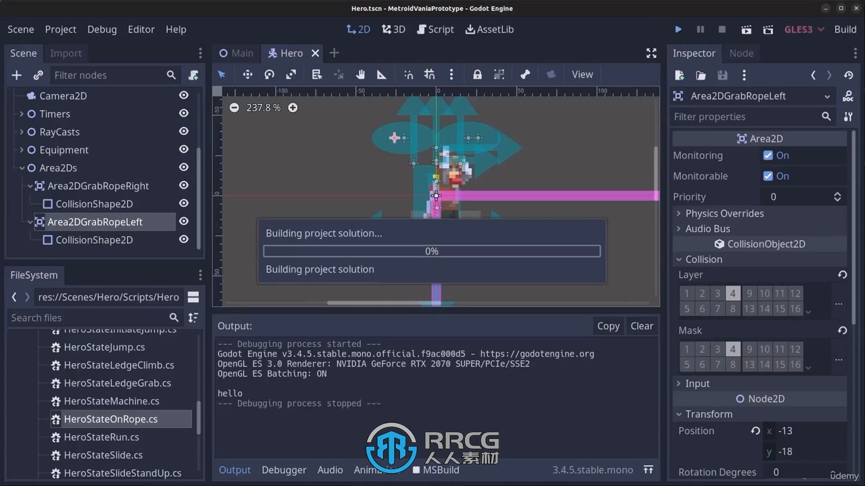
Task: Hide the Camera2D node
Action: 183,95
